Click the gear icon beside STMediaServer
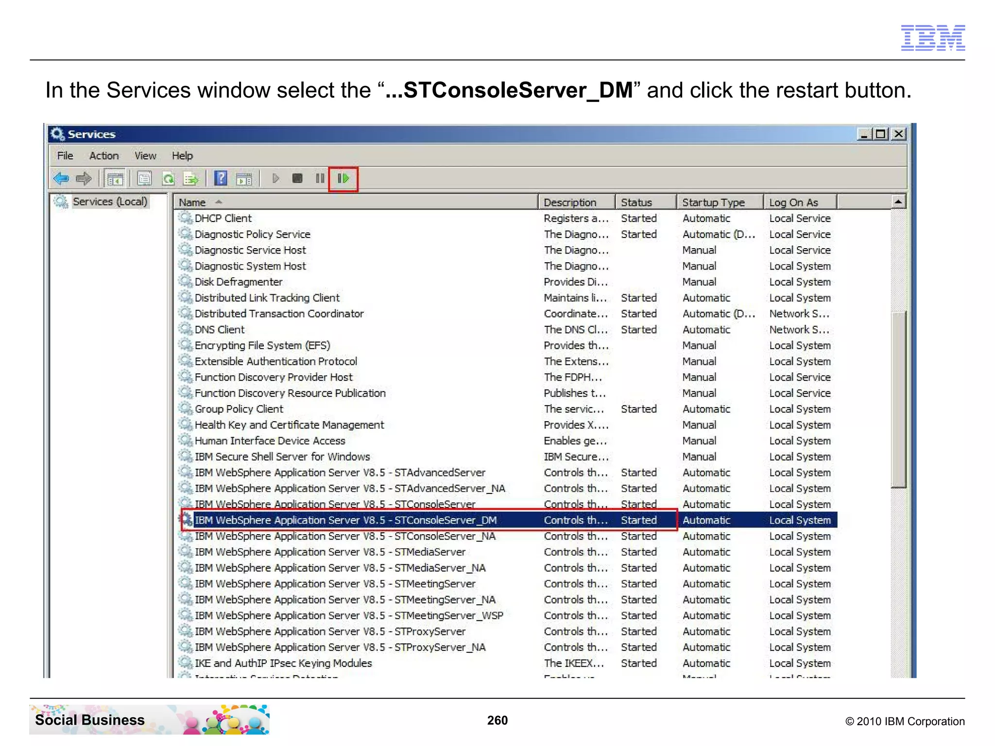 tap(186, 552)
